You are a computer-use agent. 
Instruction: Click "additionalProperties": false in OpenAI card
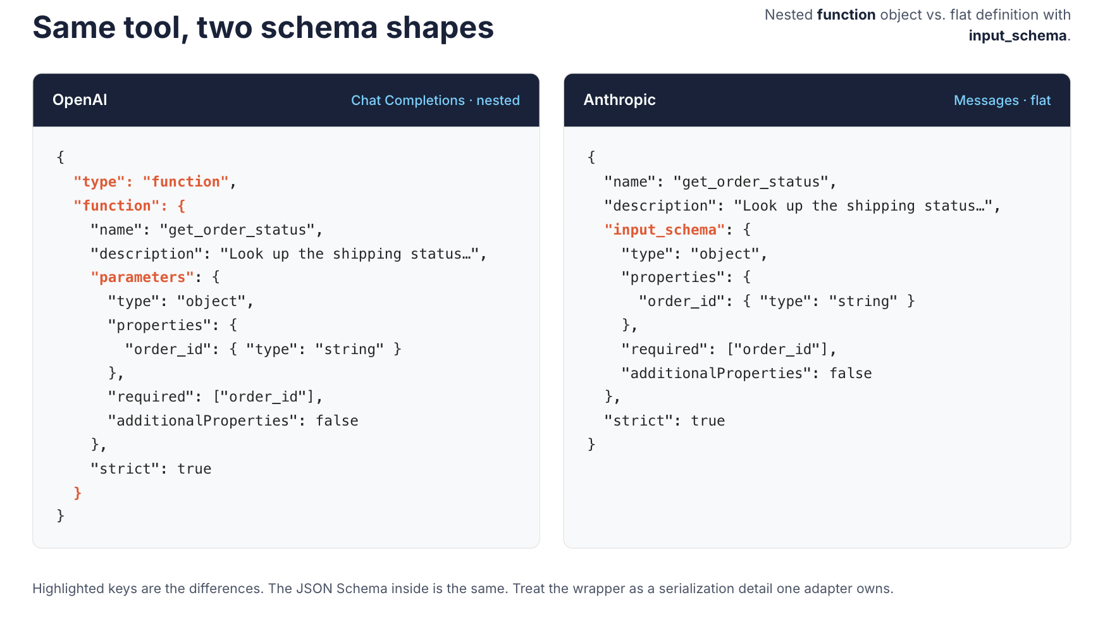click(233, 421)
